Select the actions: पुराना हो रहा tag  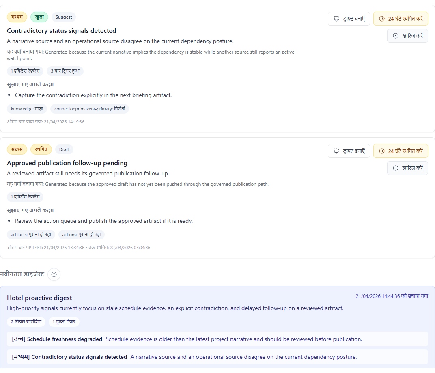pyautogui.click(x=82, y=235)
